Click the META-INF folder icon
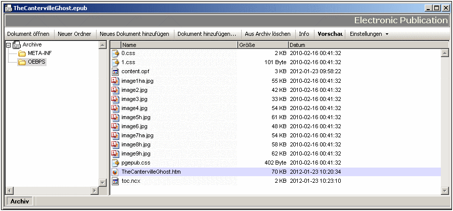This screenshot has height=211, width=453. (x=22, y=54)
